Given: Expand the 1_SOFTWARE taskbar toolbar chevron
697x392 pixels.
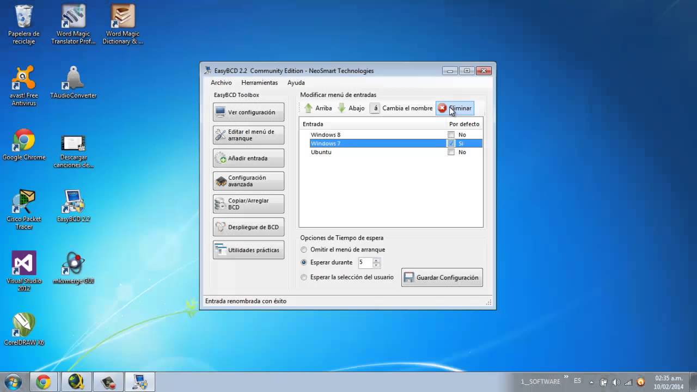Looking at the screenshot, I should [x=565, y=377].
